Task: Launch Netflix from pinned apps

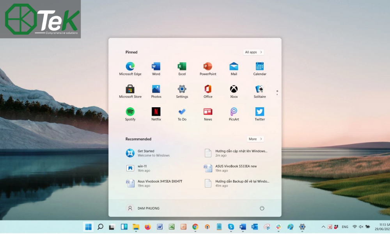Action: click(x=156, y=114)
